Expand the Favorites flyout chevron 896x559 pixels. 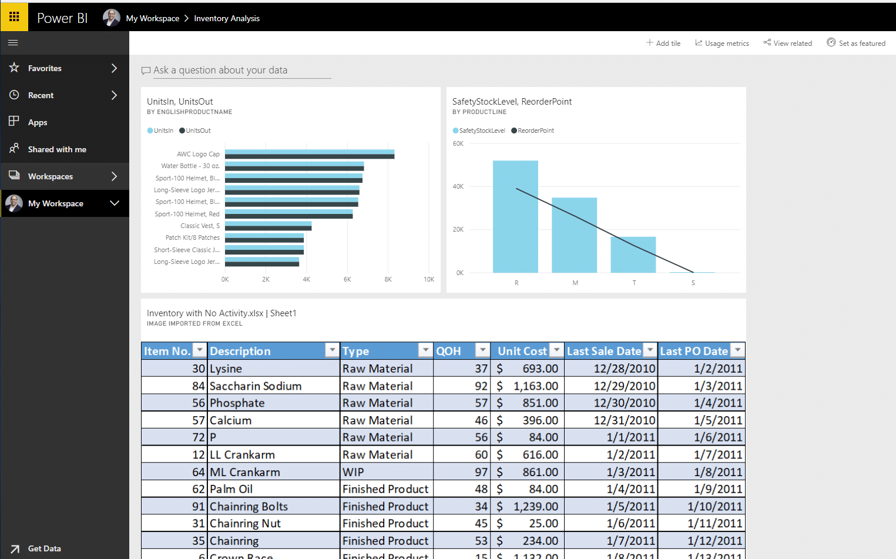(114, 68)
